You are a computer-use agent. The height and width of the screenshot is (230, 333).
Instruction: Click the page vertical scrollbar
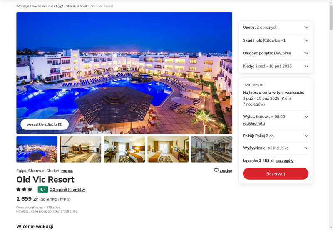(331, 115)
